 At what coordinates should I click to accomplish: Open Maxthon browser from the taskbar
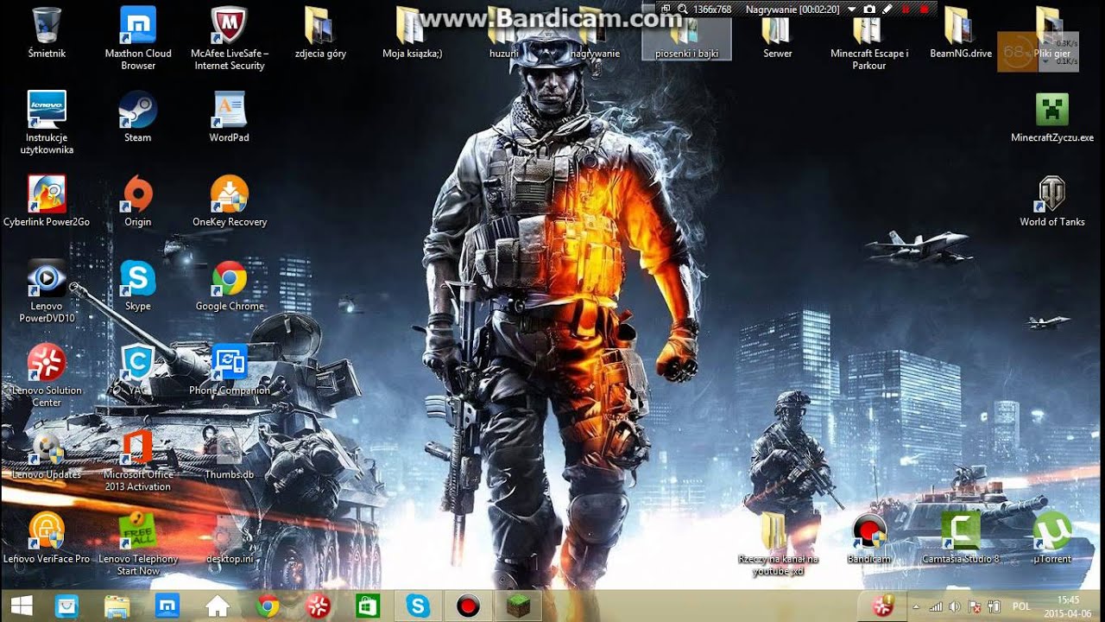click(167, 606)
